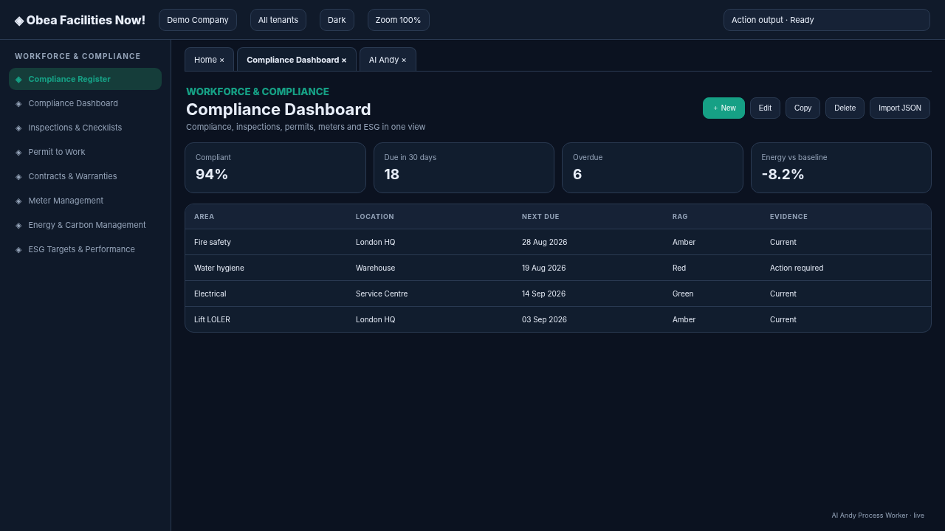Click the diamond icon beside ESG Targets & Performance
Image resolution: width=945 pixels, height=531 pixels.
click(x=18, y=249)
